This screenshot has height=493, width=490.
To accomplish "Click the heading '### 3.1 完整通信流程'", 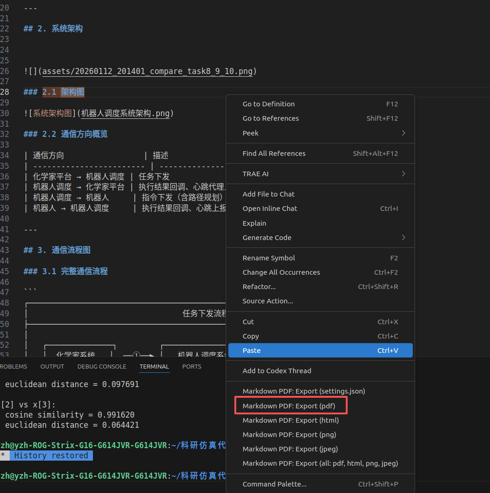I will pyautogui.click(x=66, y=271).
